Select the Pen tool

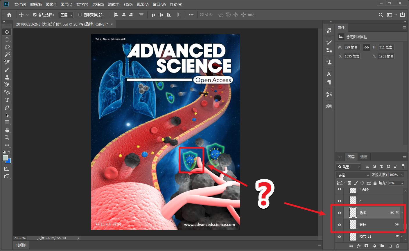[x=7, y=107]
